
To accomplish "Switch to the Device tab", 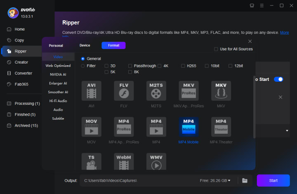I will 85,45.
